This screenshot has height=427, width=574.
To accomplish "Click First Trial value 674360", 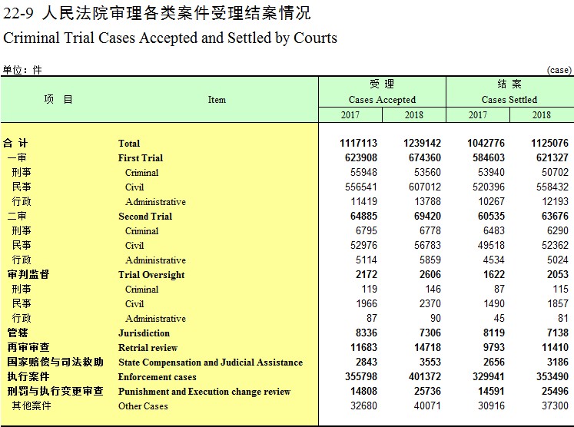I will point(425,157).
